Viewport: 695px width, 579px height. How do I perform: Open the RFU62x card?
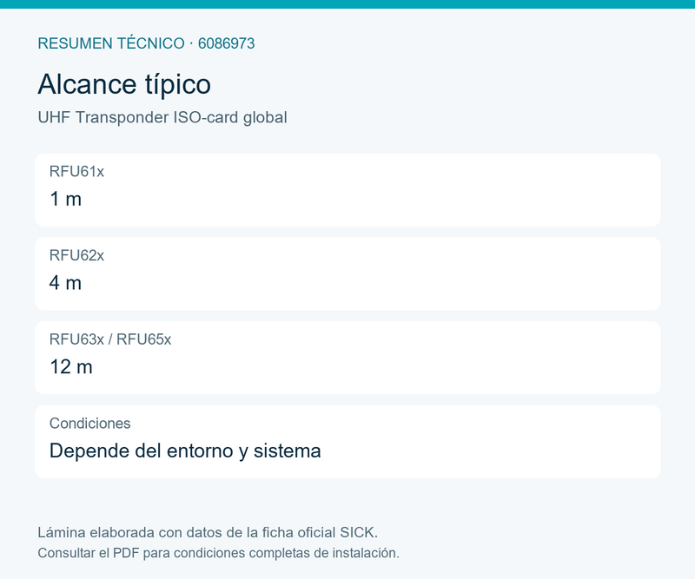(347, 273)
